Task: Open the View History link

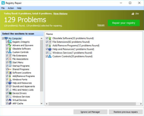Action: (x=60, y=13)
